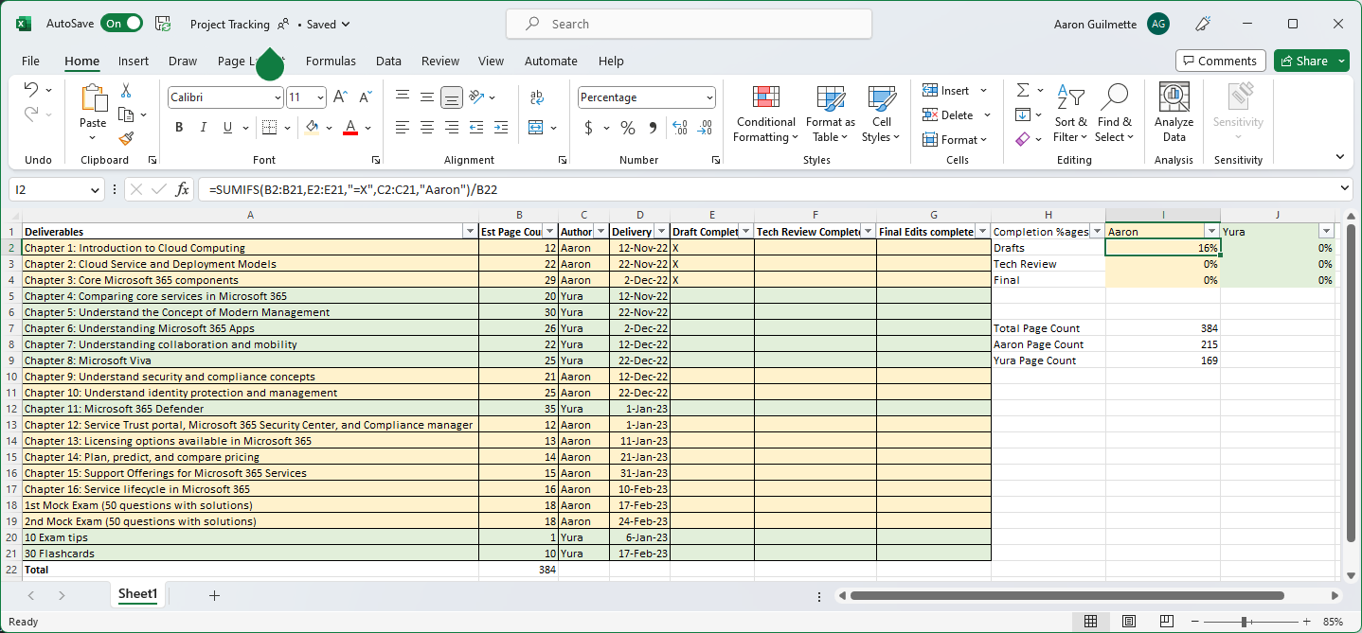Click the AutoSum sigma icon
The width and height of the screenshot is (1362, 633).
point(1023,91)
